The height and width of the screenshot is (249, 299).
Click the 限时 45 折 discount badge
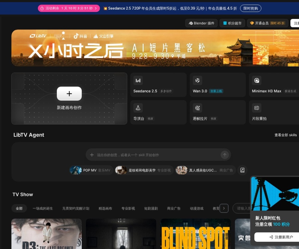277,23
